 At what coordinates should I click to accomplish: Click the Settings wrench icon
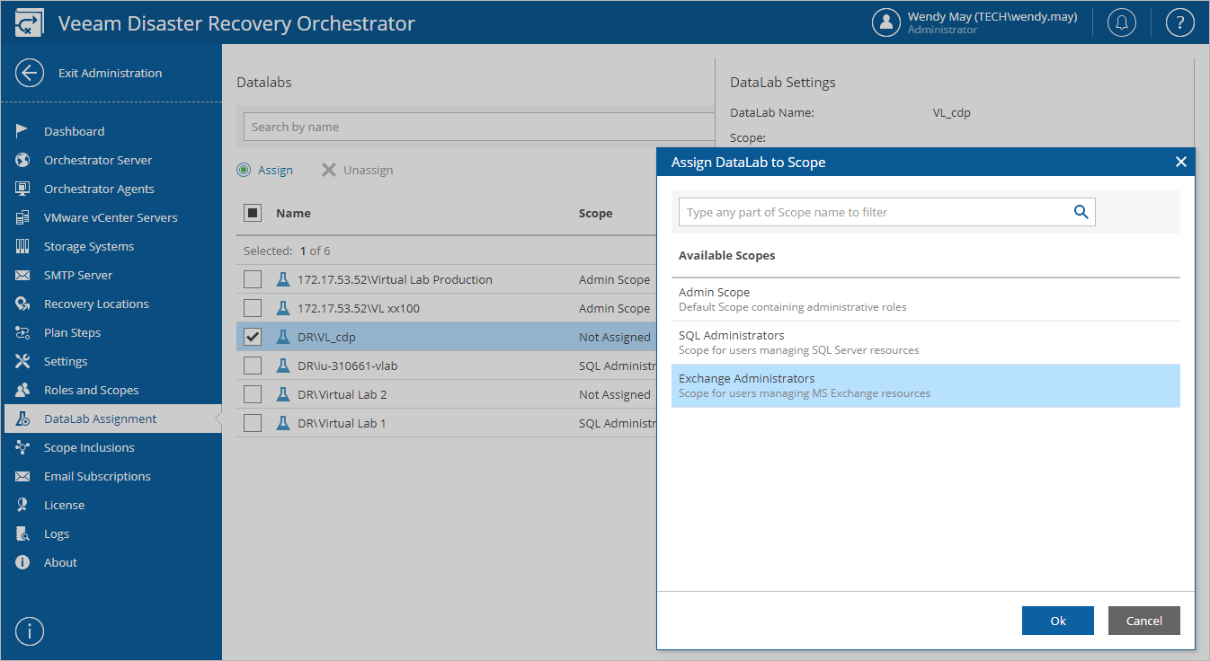pyautogui.click(x=23, y=361)
